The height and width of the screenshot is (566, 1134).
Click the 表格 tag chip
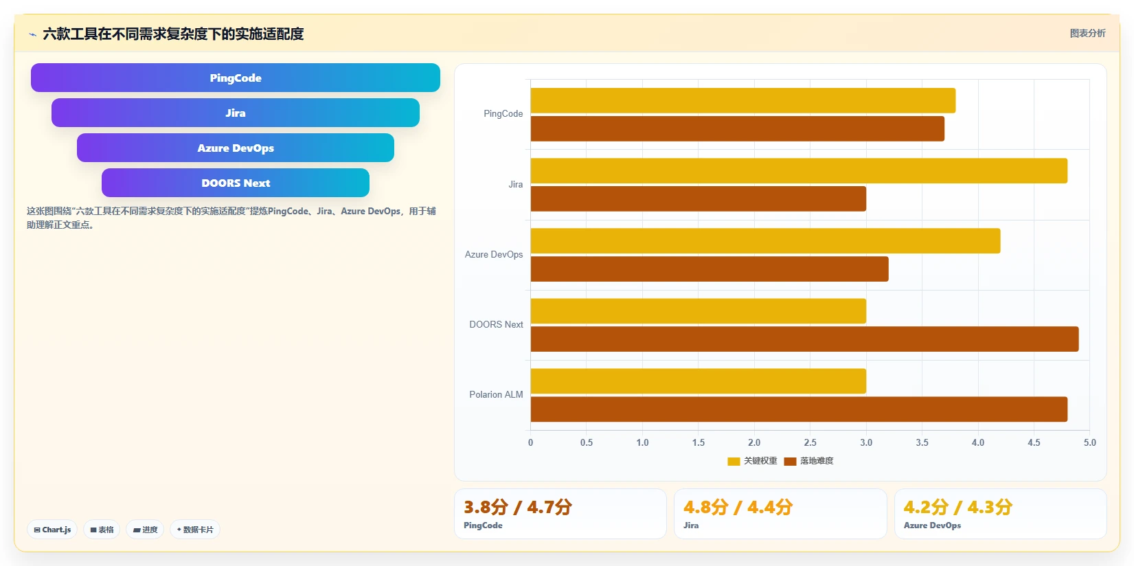click(102, 530)
